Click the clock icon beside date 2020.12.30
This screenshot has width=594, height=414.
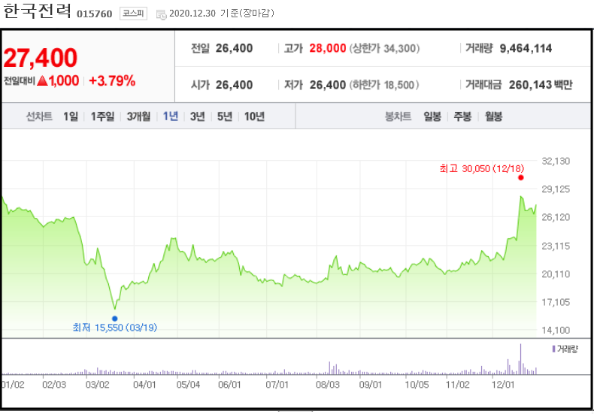point(162,15)
